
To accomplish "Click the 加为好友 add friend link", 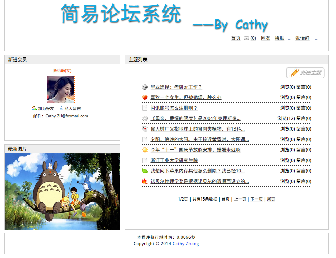I will click(x=46, y=108).
